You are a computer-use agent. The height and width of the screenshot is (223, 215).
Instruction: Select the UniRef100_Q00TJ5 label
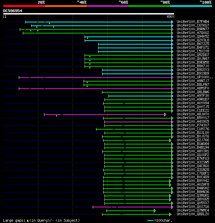[x=193, y=107]
